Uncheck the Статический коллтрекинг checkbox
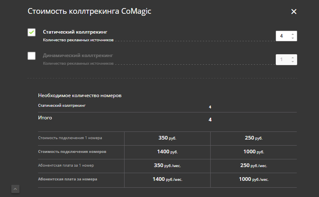 click(x=32, y=32)
